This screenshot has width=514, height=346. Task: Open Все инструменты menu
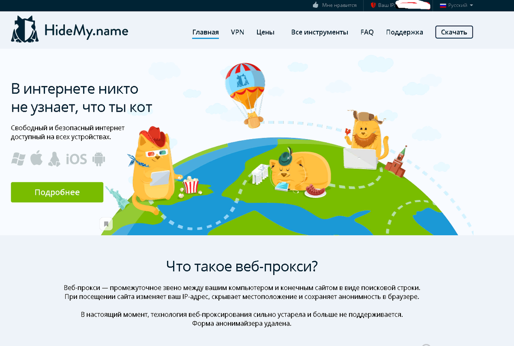[320, 32]
